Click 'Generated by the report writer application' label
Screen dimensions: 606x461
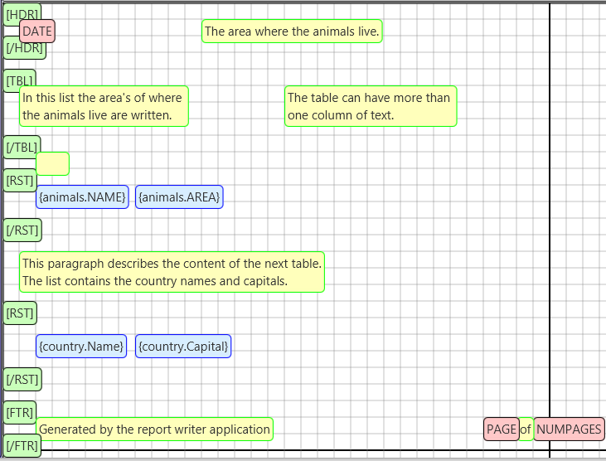pos(154,429)
